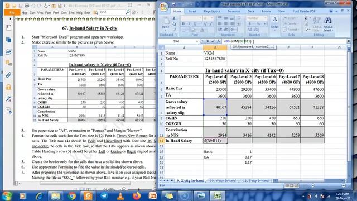Screen dimensions: 357x201
Task: Toggle center horizontal alignment in Excel
Action: pyautogui.click(x=225, y=24)
